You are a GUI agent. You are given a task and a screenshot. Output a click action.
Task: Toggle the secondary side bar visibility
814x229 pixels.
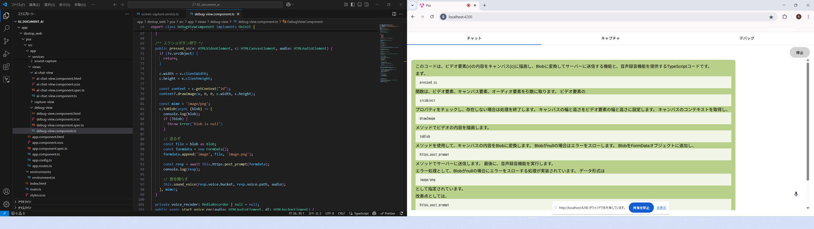tap(367, 5)
